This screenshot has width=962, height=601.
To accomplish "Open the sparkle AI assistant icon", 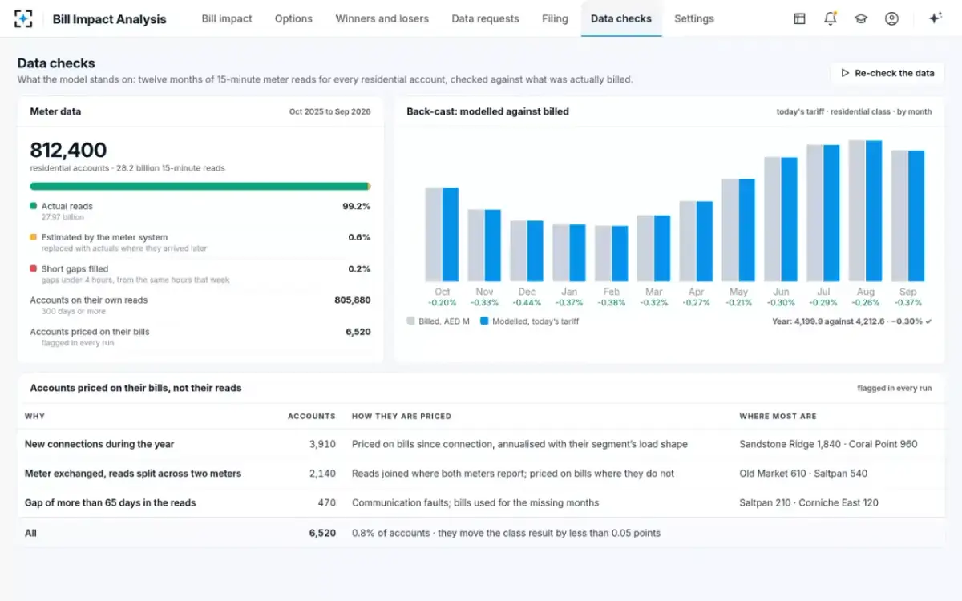I will [935, 18].
